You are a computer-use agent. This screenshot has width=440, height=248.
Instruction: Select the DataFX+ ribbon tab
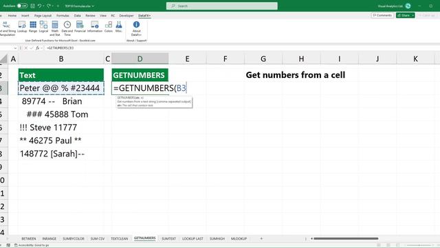click(144, 16)
